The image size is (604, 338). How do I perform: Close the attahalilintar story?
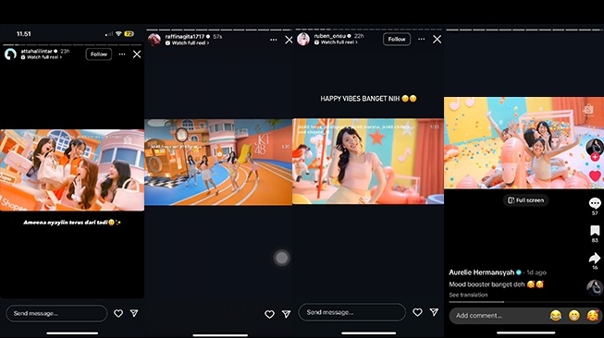click(137, 54)
